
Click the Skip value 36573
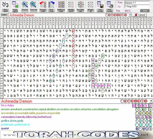coord(127,11)
